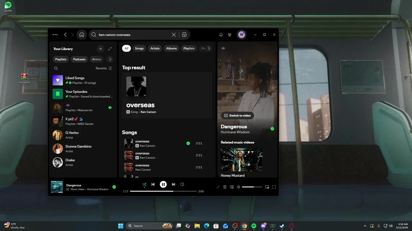Open Spotify desktop shortcut
This screenshot has width=412, height=231.
pyautogui.click(x=8, y=7)
